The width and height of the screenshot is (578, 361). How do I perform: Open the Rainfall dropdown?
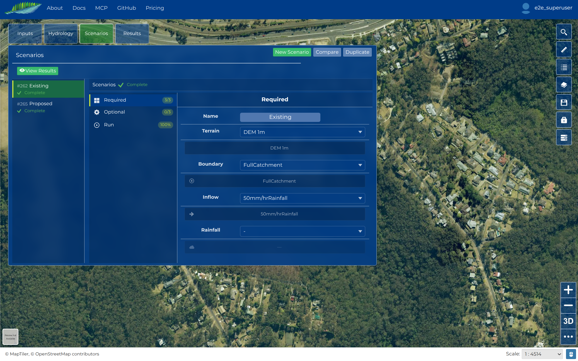[x=303, y=231]
